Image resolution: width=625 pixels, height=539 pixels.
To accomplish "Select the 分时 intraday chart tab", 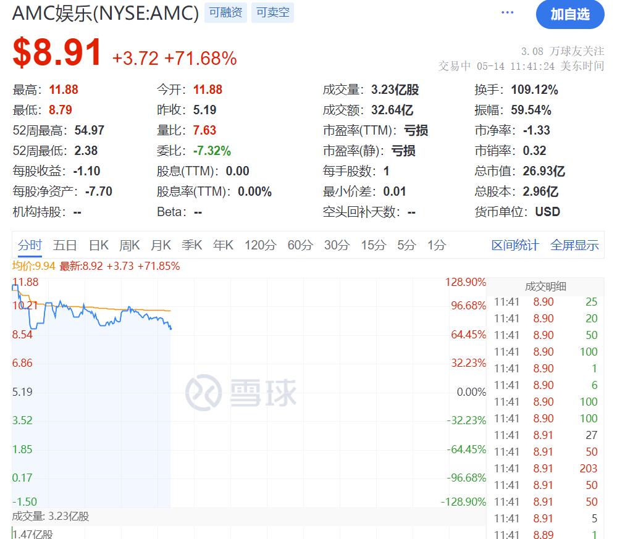I will click(30, 245).
